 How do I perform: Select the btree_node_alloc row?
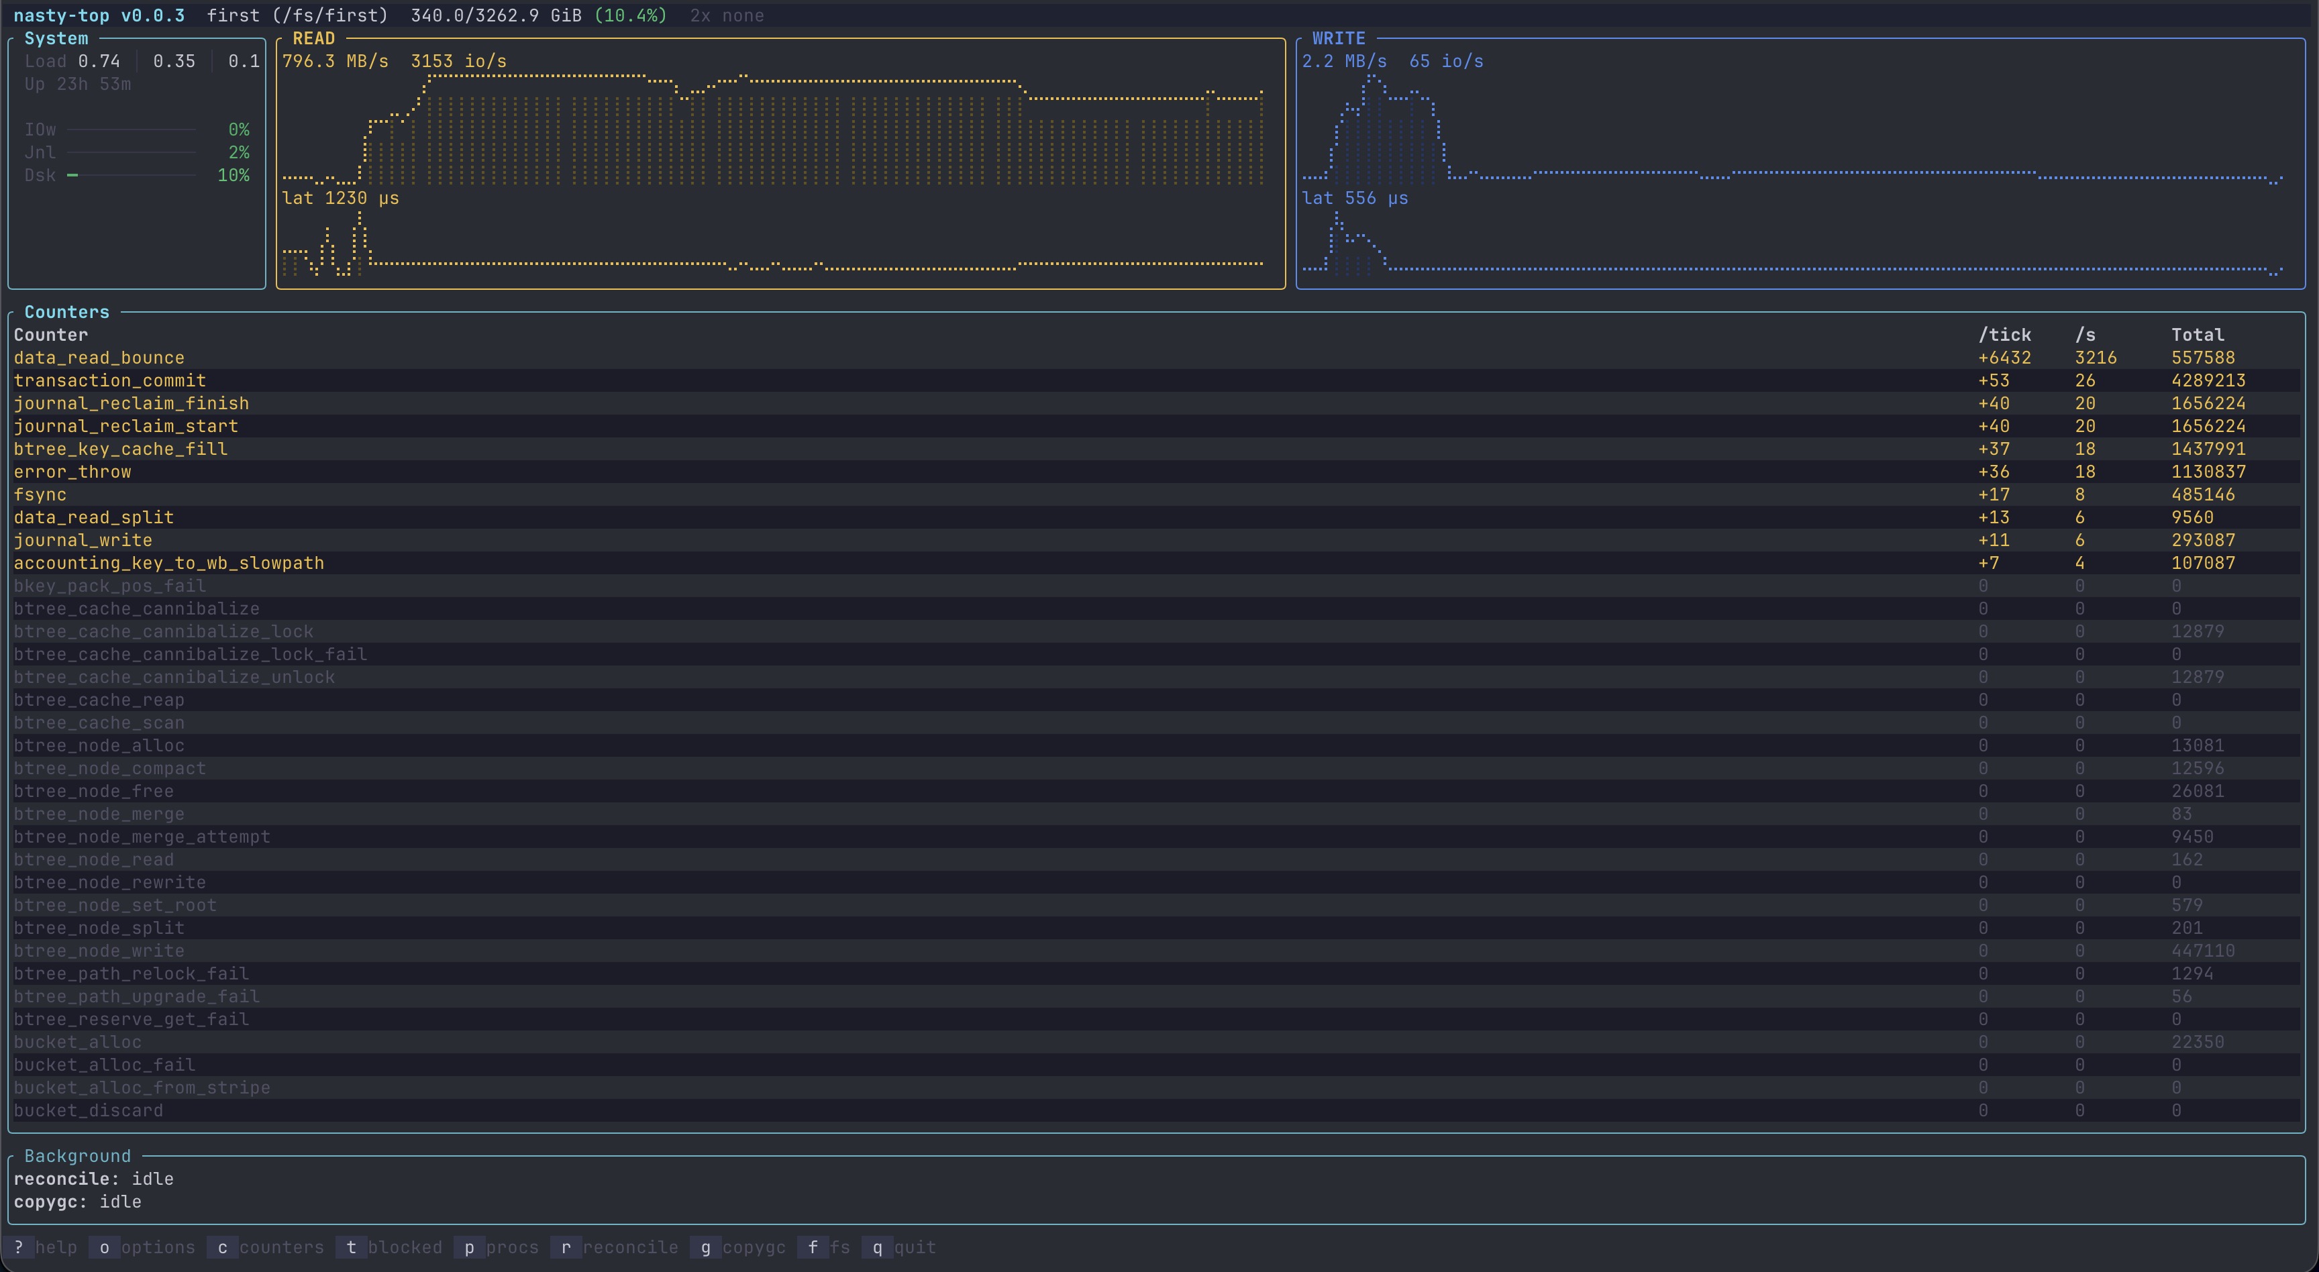1156,745
